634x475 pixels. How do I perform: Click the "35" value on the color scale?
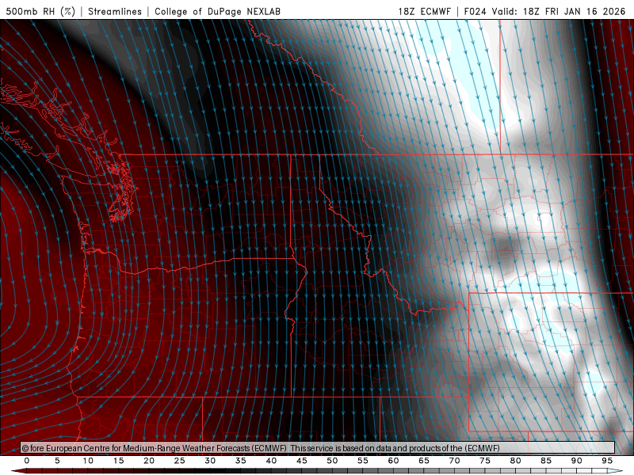click(241, 461)
